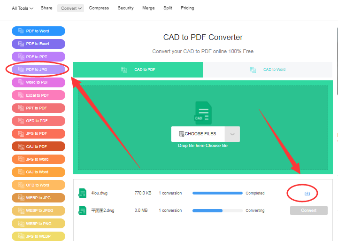The image size is (338, 241).
Task: Open the PDF to Word converter
Action: [x=38, y=31]
